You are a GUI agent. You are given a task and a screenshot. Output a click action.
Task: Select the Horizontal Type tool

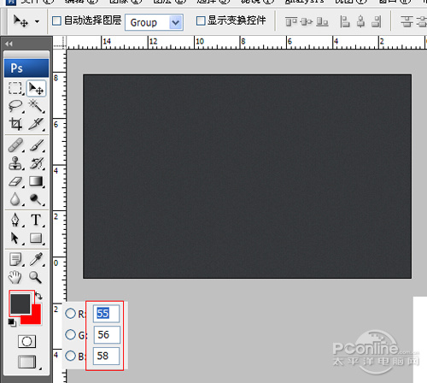click(37, 220)
